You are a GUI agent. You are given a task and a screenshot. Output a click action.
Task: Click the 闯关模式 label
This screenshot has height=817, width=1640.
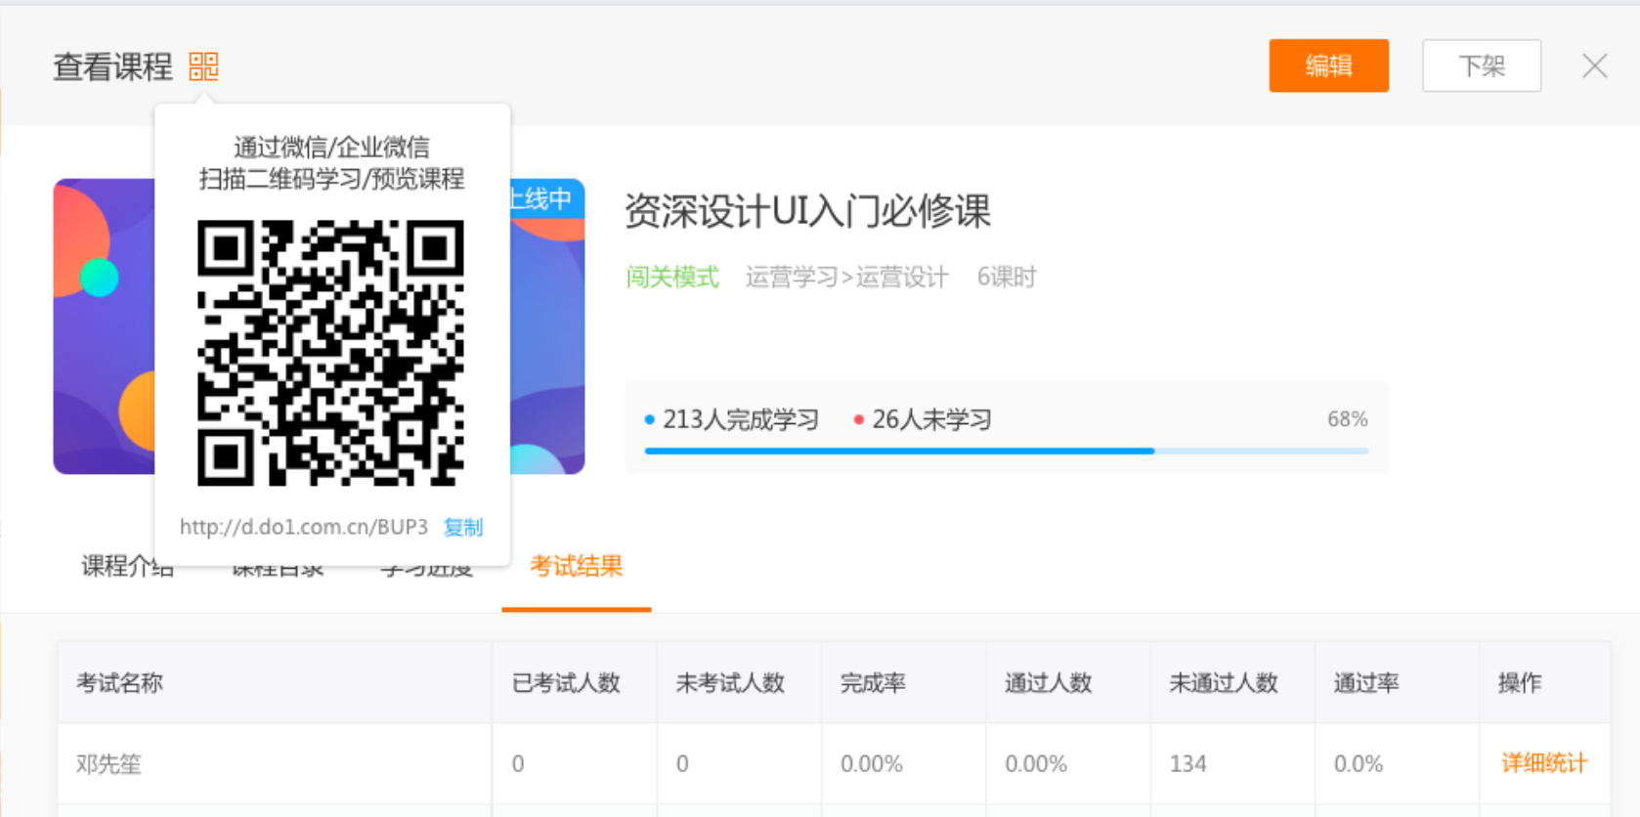pyautogui.click(x=672, y=278)
